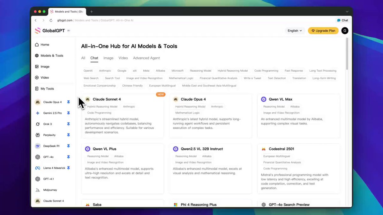The image size is (383, 215).
Task: Open the GPT-4o Search Preview card
Action: (299, 204)
